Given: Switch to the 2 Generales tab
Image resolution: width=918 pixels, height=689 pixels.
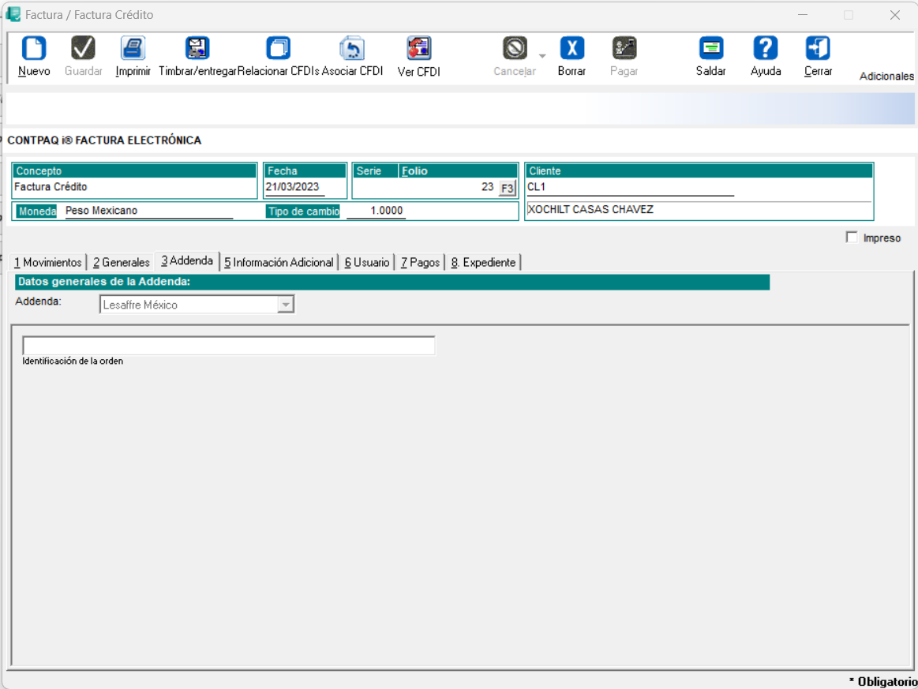Looking at the screenshot, I should pos(121,263).
